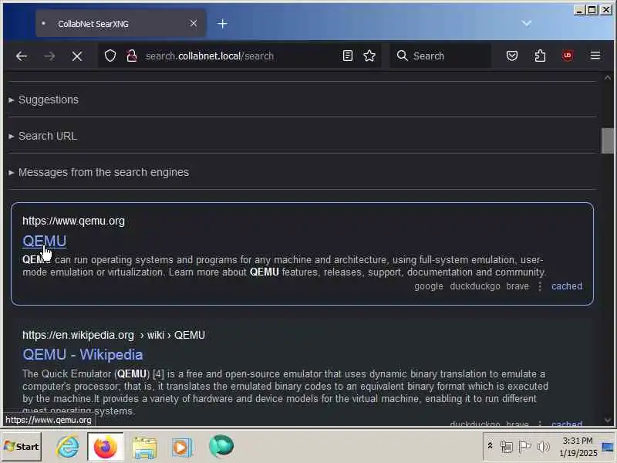Click the Show desktop button
The image size is (617, 463).
click(608, 447)
